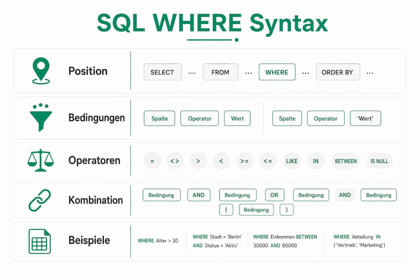The width and height of the screenshot is (420, 280).
Task: Choose the IS NULL operator pill
Action: 379,161
